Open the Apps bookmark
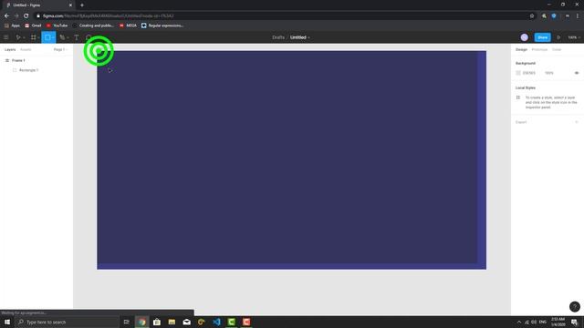Screen dimensions: 584x328 [12, 26]
